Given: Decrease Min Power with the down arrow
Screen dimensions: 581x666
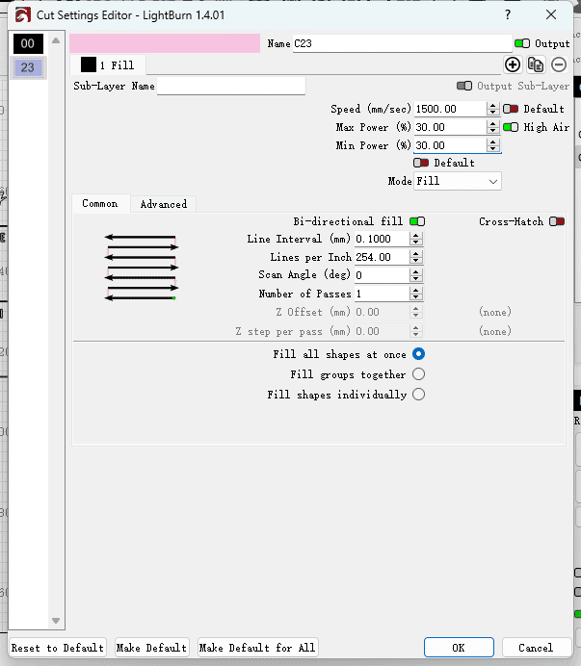Looking at the screenshot, I should pyautogui.click(x=492, y=148).
